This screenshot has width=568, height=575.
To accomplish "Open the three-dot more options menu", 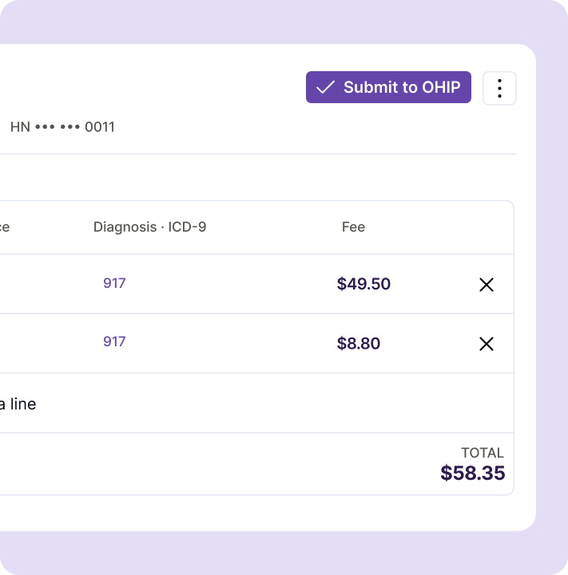I will click(x=499, y=89).
